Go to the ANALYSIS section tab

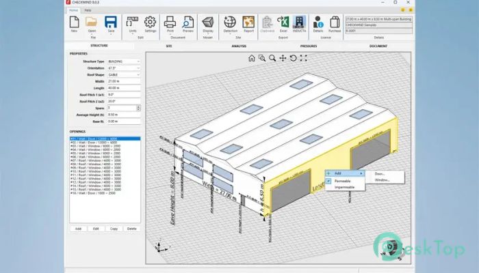239,46
